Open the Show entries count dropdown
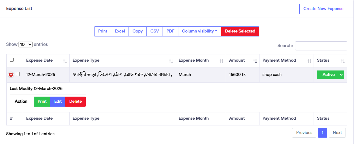This screenshot has height=144, width=354. coord(26,44)
